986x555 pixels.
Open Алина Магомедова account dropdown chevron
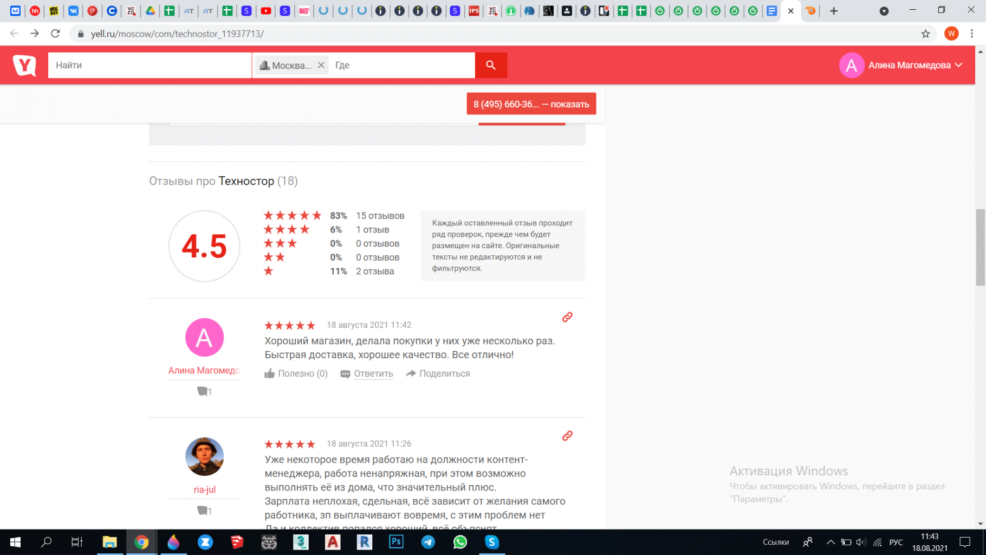[x=959, y=65]
